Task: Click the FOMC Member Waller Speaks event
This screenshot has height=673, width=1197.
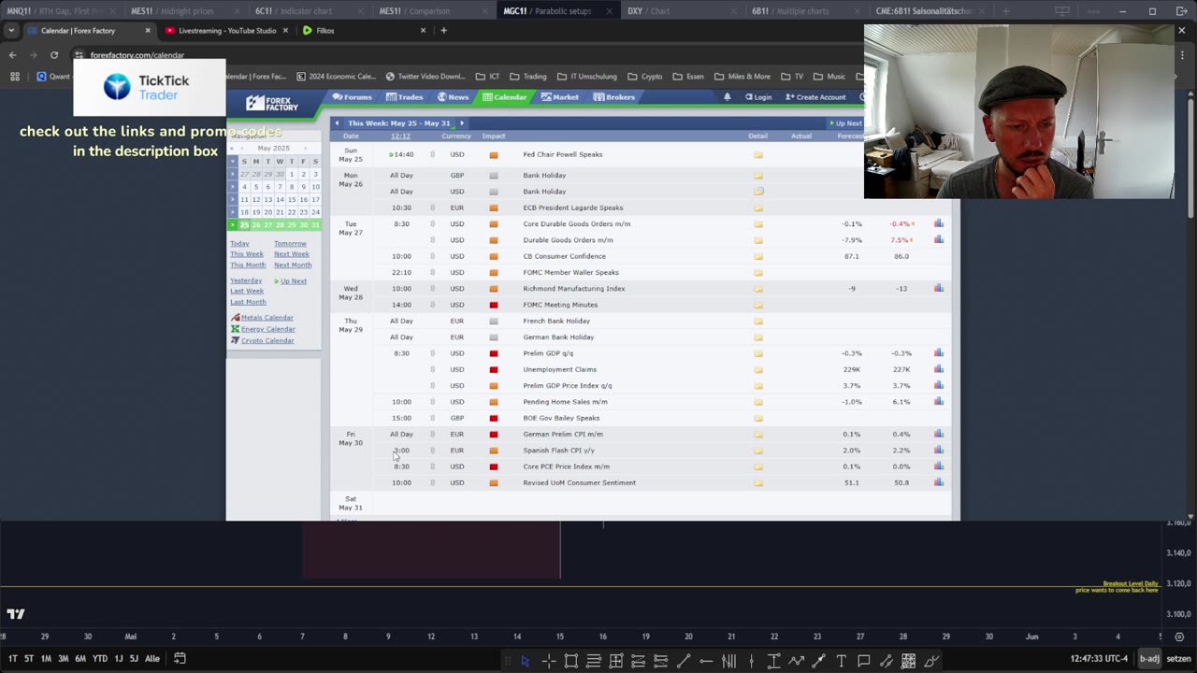Action: tap(570, 272)
